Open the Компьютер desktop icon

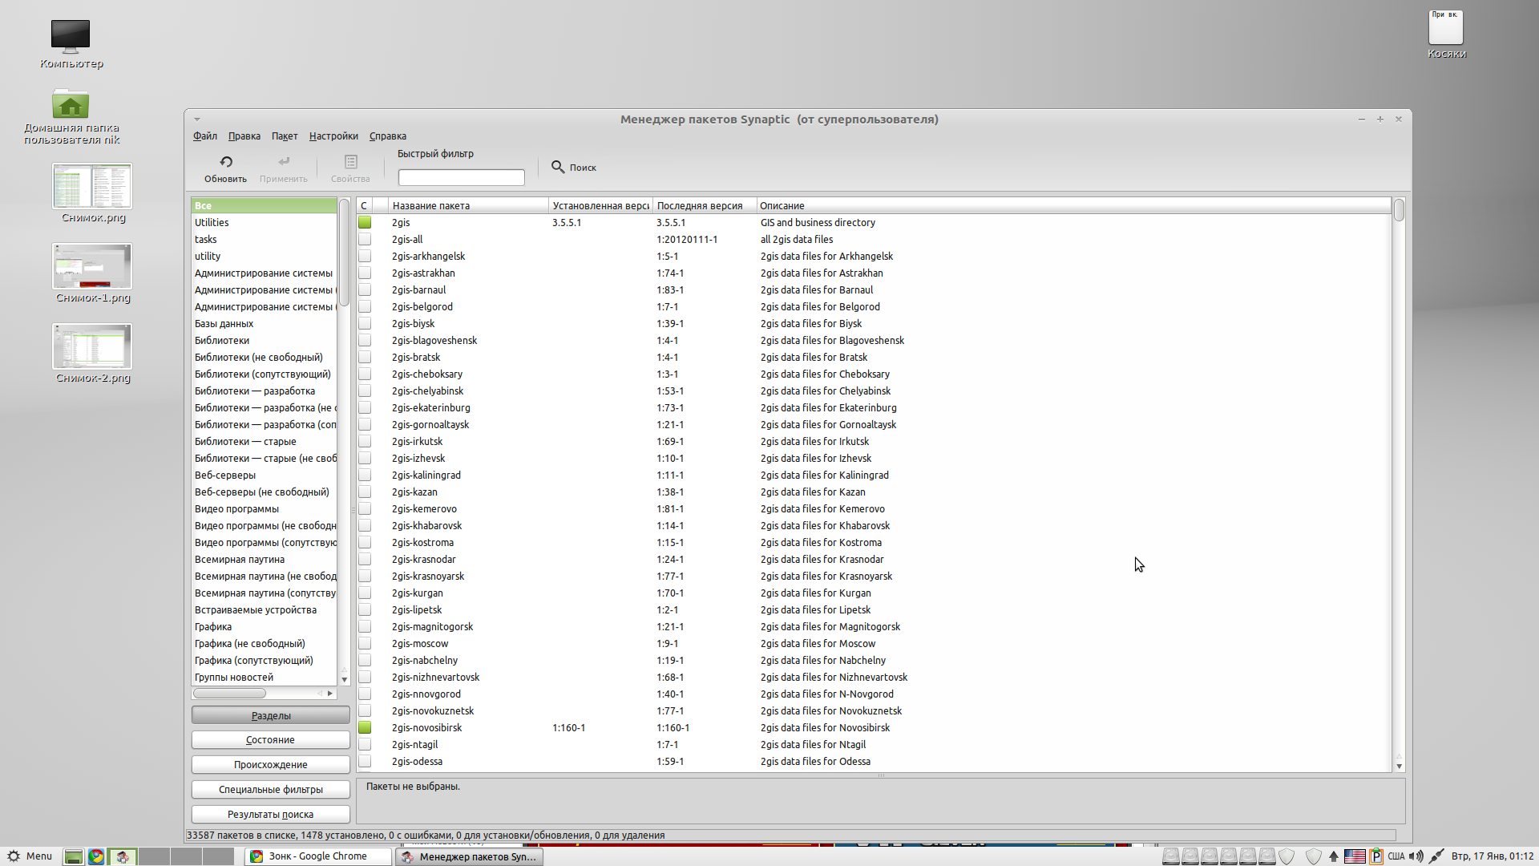point(71,36)
